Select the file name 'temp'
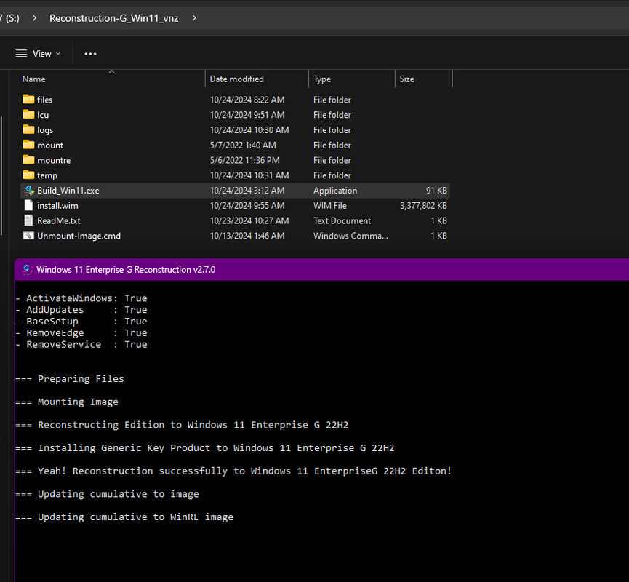Image resolution: width=629 pixels, height=582 pixels. pyautogui.click(x=47, y=175)
